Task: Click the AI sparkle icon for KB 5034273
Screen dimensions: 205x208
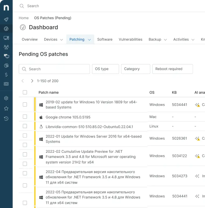Action: coord(197,176)
